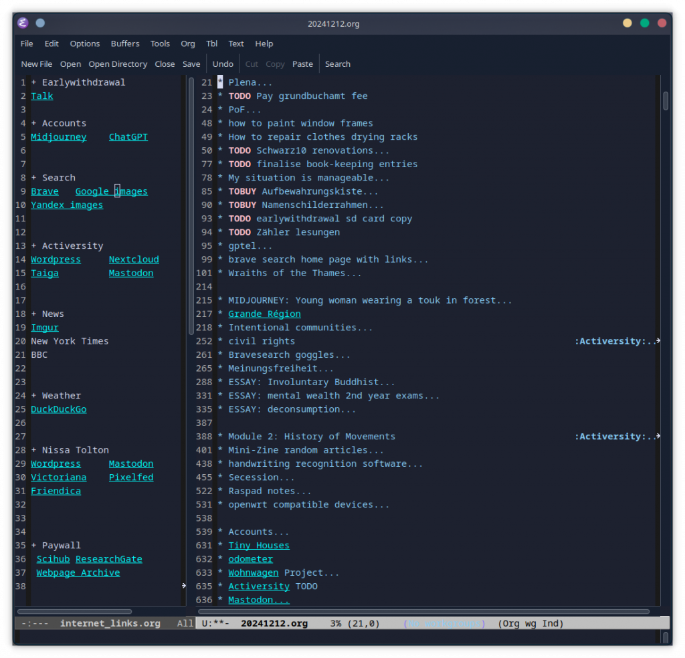685x658 pixels.
Task: Follow the Pixelfed link
Action: 131,477
